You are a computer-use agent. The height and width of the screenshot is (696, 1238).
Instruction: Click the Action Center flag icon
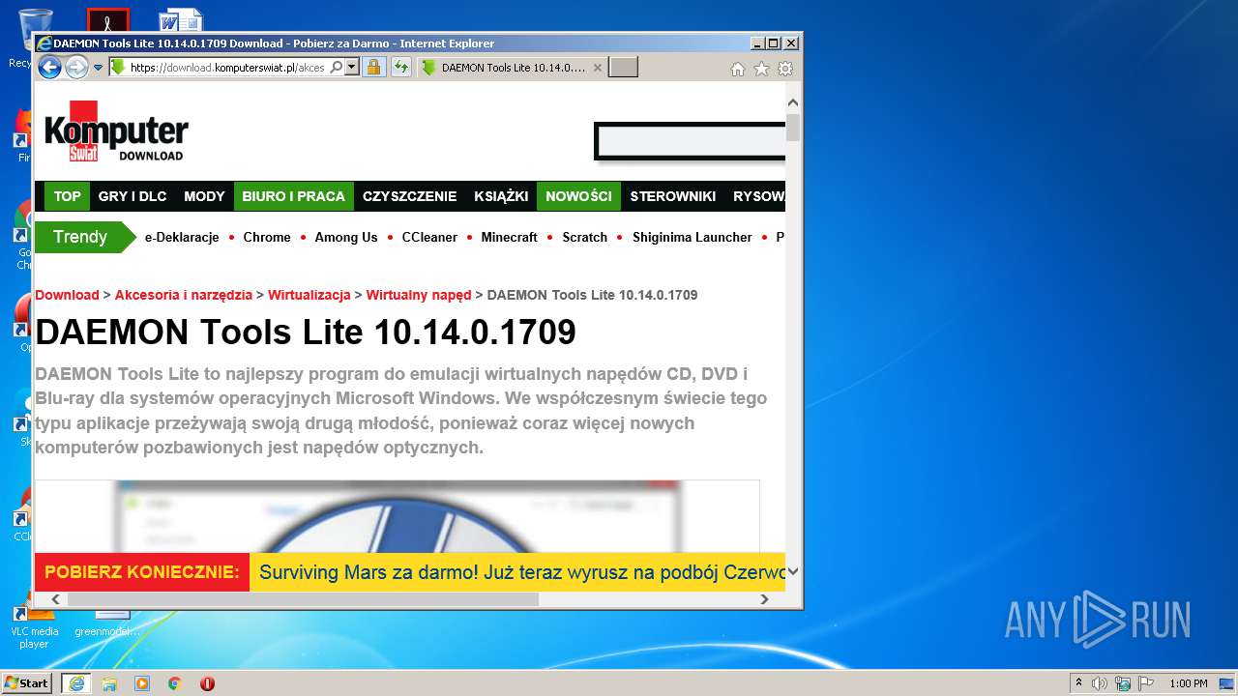[1146, 683]
